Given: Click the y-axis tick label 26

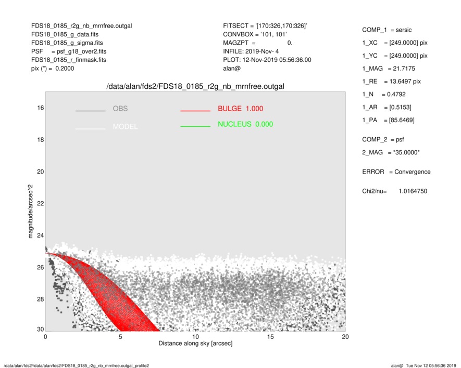Looking at the screenshot, I should point(40,267).
